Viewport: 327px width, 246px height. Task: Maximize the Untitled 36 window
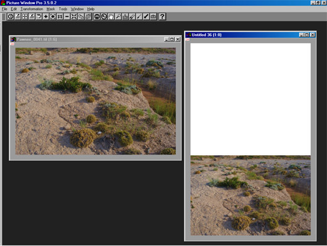pos(307,35)
